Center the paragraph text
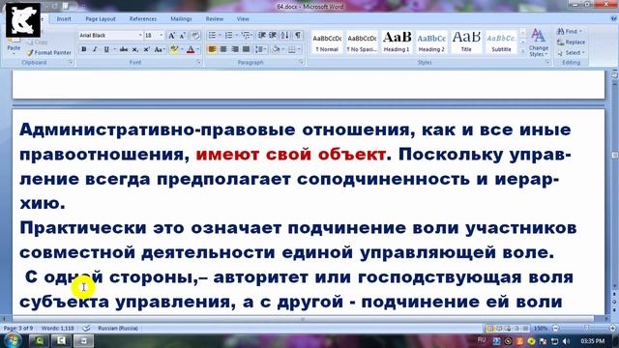 tap(223, 49)
